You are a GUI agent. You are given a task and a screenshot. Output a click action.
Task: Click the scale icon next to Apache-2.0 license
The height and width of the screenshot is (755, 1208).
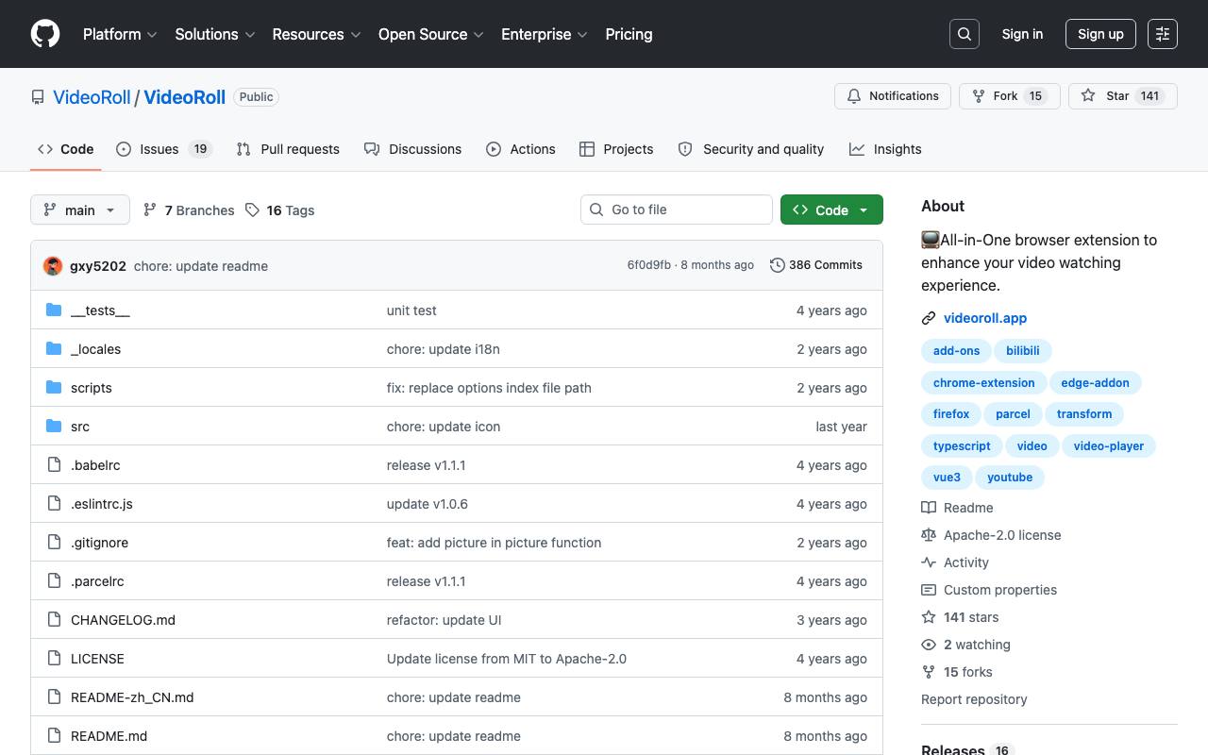coord(929,535)
